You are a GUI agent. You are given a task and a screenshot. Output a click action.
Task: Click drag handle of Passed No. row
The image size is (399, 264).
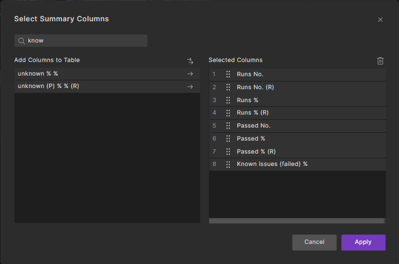point(228,126)
